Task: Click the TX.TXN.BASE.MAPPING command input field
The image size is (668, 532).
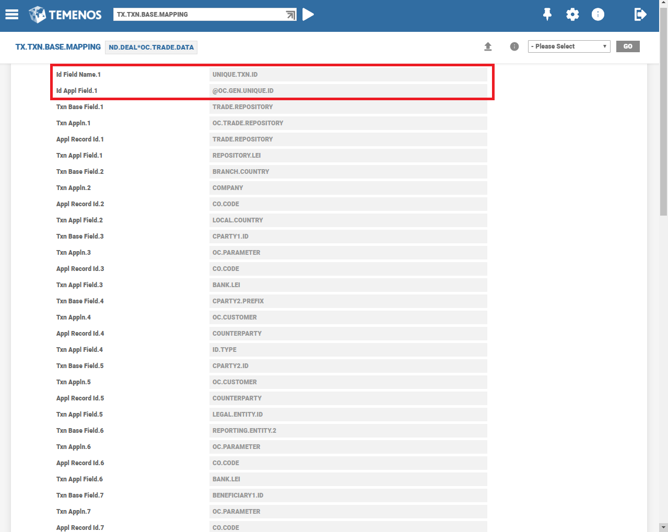Action: pyautogui.click(x=198, y=15)
